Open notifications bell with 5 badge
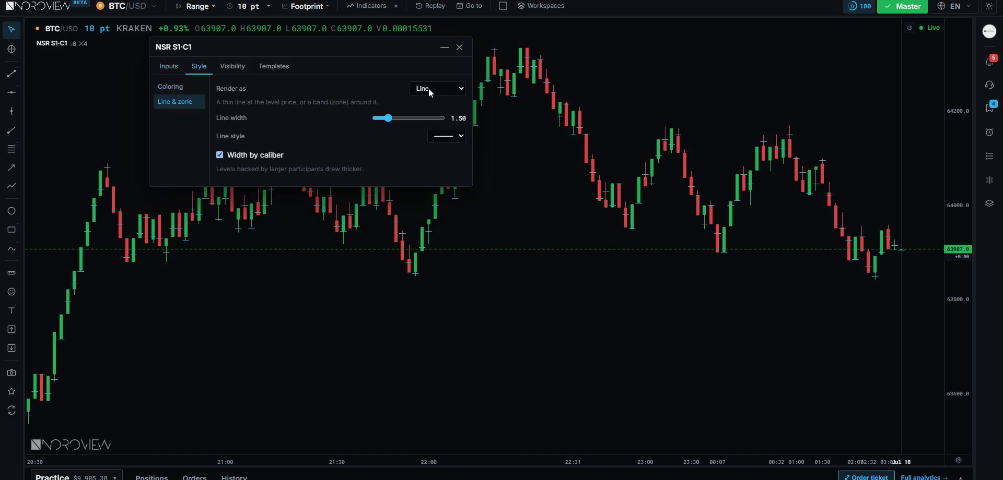The height and width of the screenshot is (480, 1003). pos(989,61)
